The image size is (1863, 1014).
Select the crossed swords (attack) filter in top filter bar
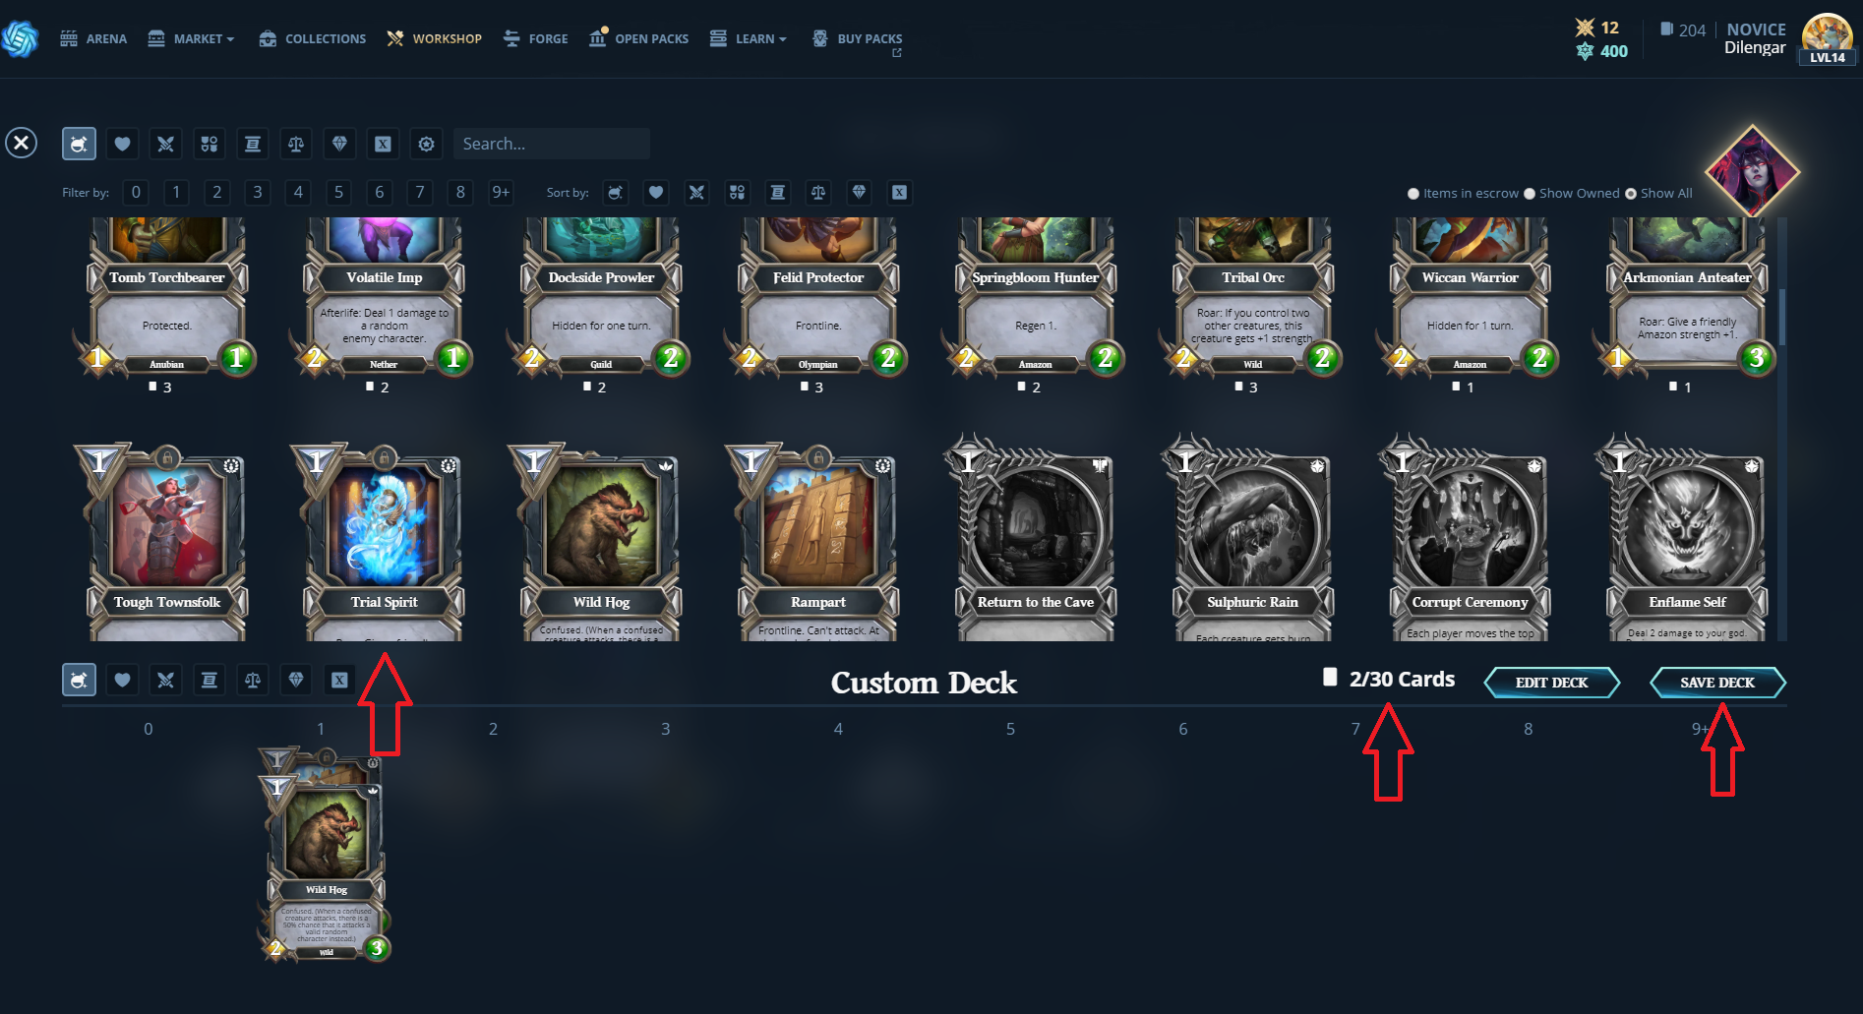(165, 144)
